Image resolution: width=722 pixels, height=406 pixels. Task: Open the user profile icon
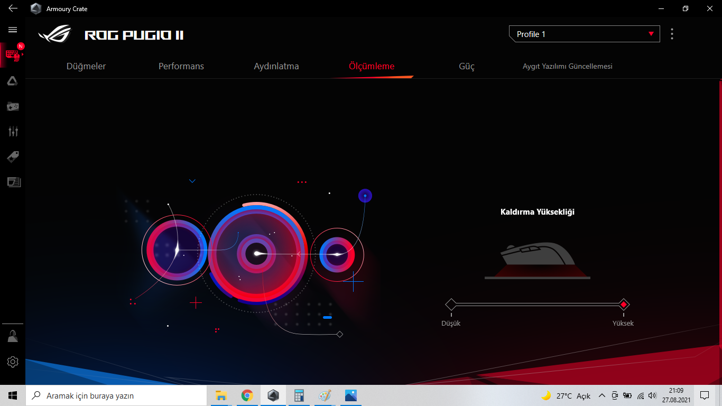point(13,336)
